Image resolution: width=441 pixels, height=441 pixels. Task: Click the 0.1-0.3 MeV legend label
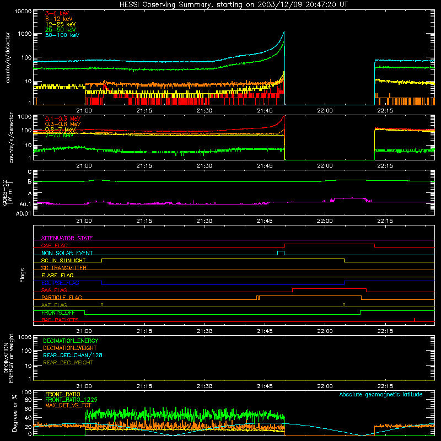click(63, 119)
